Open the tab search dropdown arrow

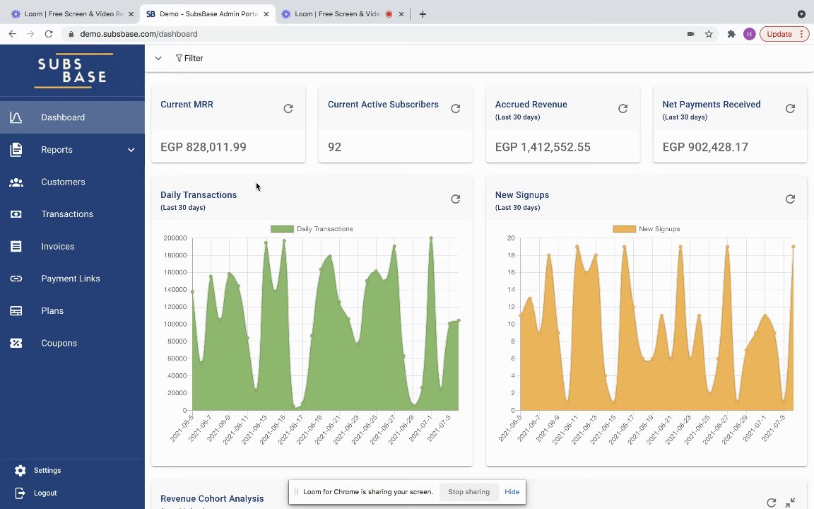pos(801,14)
